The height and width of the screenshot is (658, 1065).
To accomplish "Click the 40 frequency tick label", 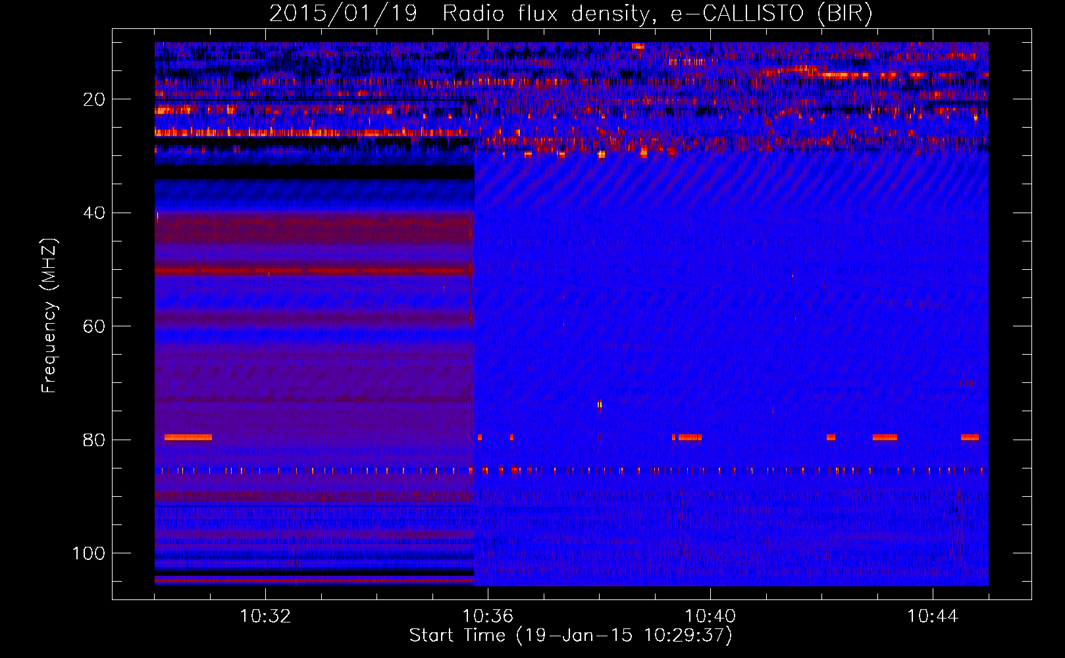I will [94, 213].
